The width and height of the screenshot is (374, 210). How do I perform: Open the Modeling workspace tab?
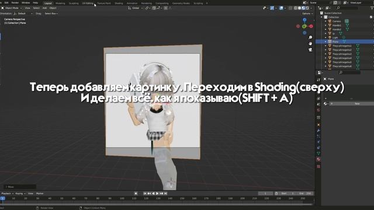point(60,3)
